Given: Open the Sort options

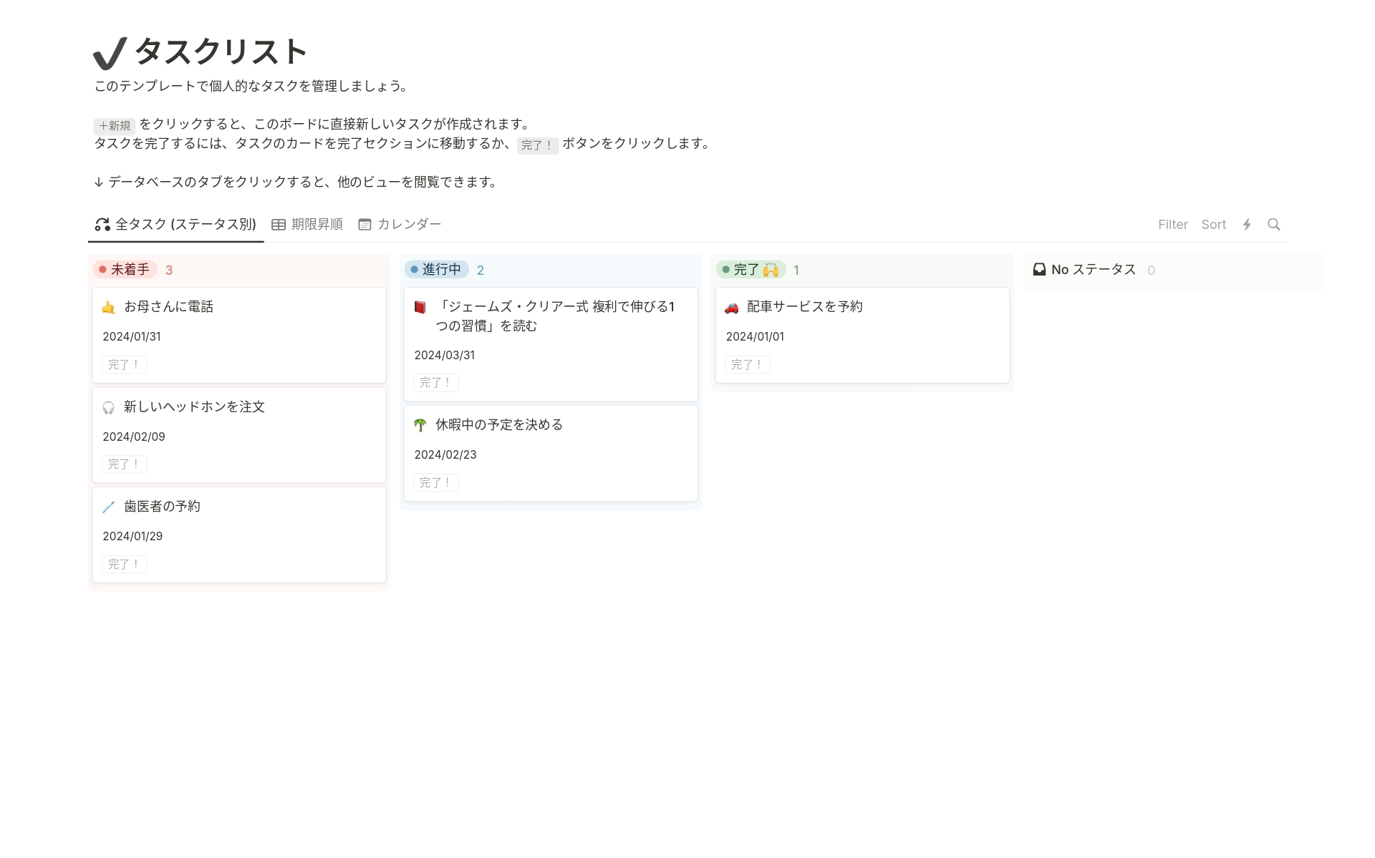Looking at the screenshot, I should (1213, 225).
